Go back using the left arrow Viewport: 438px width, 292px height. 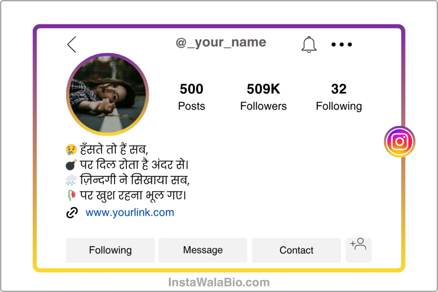point(71,45)
